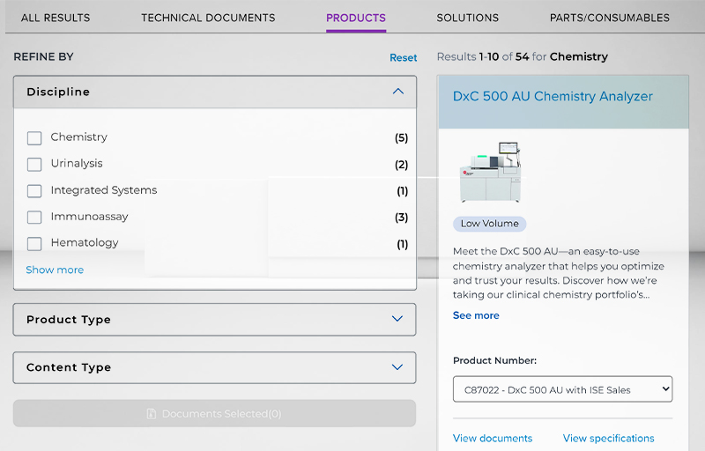The width and height of the screenshot is (705, 451).
Task: Enable the Integrated Systems filter checkbox
Action: point(34,191)
